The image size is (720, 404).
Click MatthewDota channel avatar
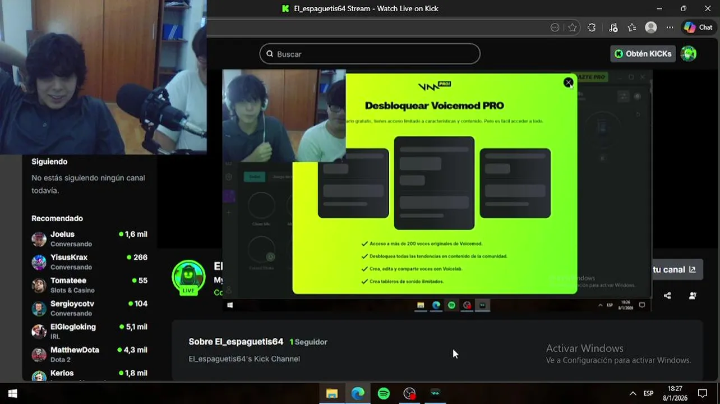click(39, 355)
